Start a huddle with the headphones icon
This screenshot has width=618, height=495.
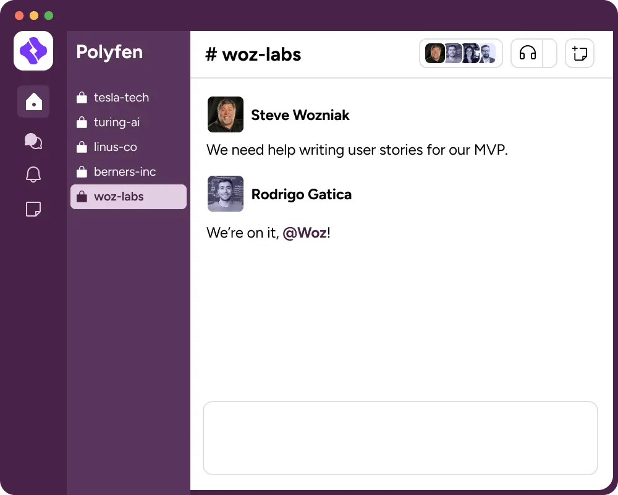pos(527,53)
